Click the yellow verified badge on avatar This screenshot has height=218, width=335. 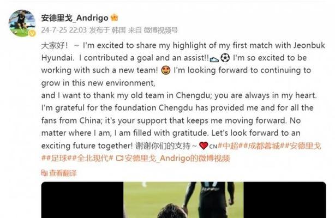pyautogui.click(x=32, y=33)
